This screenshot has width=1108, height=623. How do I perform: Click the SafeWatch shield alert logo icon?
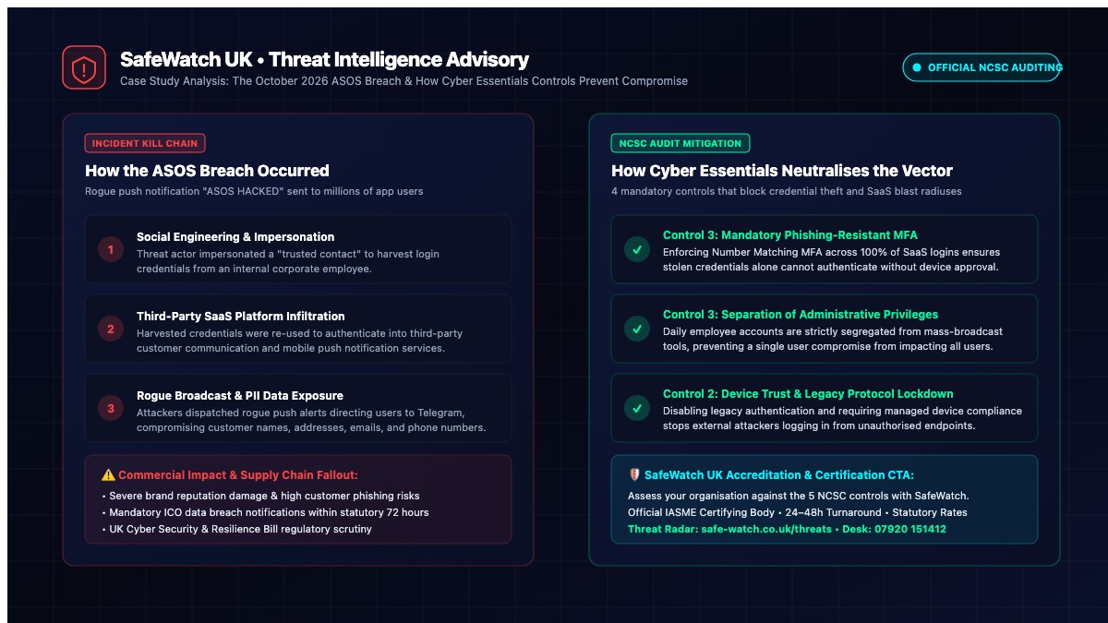(x=84, y=67)
